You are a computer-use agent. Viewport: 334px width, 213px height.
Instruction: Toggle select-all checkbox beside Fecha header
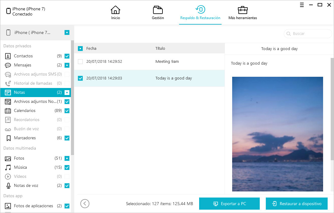coord(80,49)
